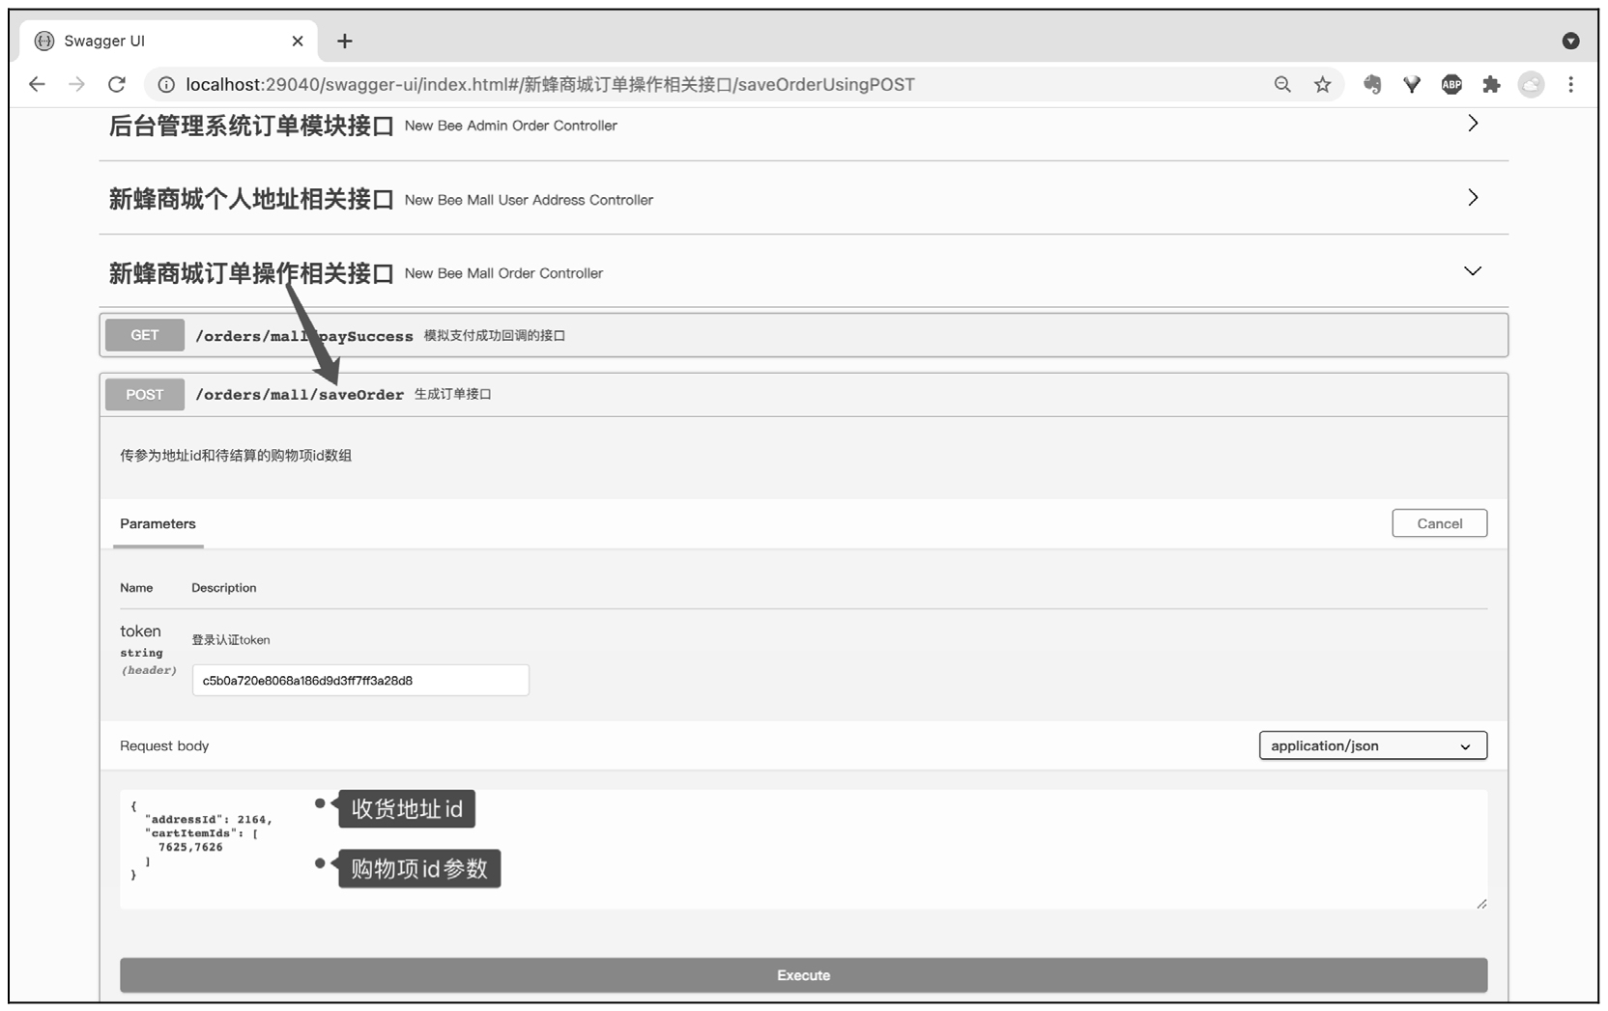
Task: Open the Evernote elephant extension
Action: click(x=1372, y=84)
